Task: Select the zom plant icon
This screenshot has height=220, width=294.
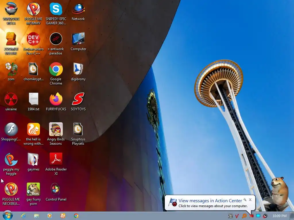Action: click(11, 72)
